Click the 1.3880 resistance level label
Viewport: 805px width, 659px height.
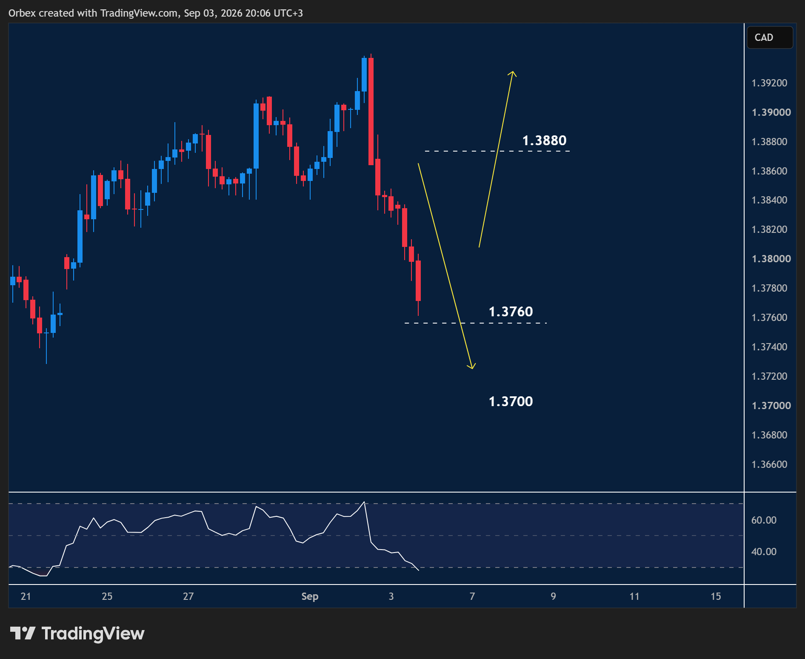[544, 140]
